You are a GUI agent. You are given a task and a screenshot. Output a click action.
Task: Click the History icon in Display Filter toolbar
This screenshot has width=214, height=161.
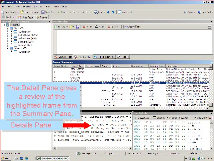pos(56,27)
